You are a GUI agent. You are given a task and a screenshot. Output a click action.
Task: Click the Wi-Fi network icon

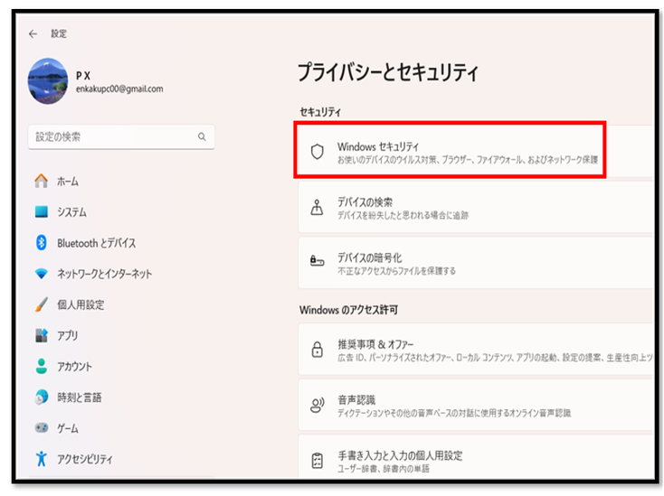click(41, 274)
